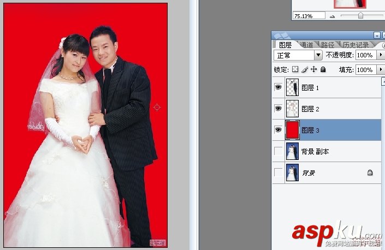Click the layers list scroll up arrow
385x250 pixels.
click(383, 81)
